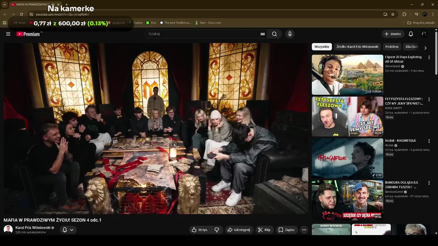Open options for Hodak - MAGNIFIQUE video
Image resolution: width=438 pixels, height=246 pixels.
pos(429,141)
